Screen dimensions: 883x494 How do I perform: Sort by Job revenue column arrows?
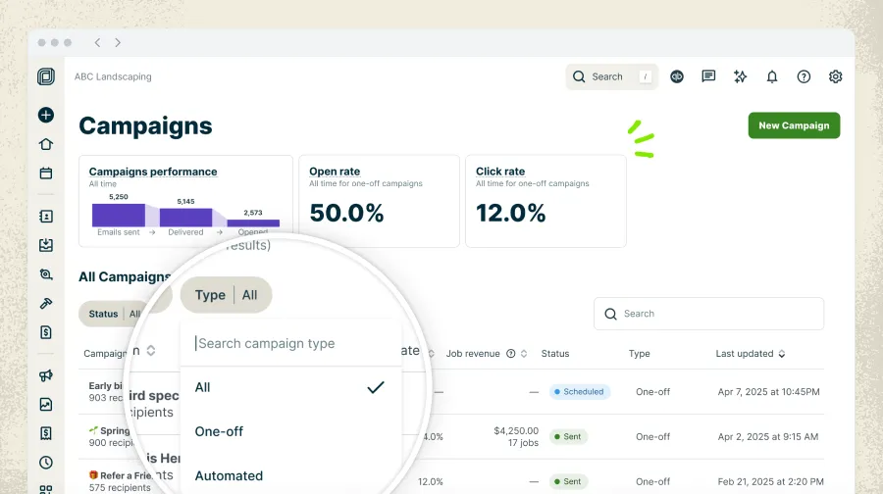click(524, 353)
